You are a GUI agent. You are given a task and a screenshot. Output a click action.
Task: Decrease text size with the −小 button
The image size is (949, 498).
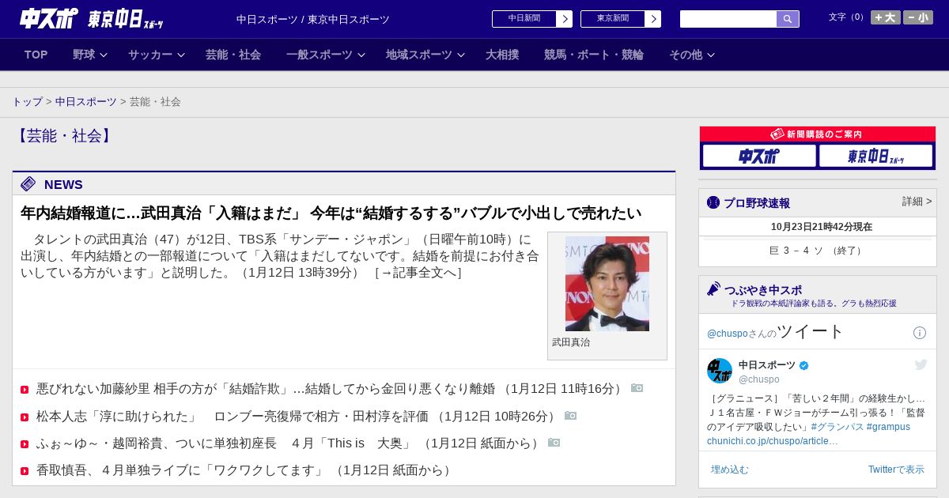[918, 17]
